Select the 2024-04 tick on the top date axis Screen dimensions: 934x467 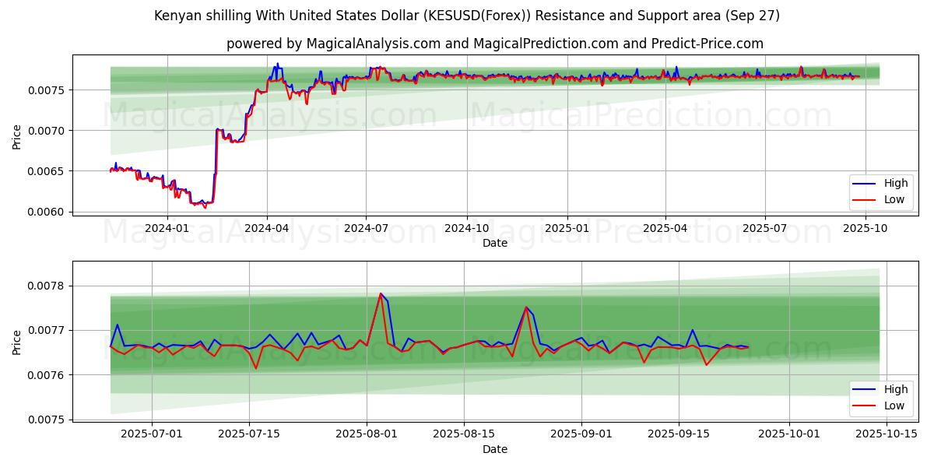[x=267, y=228]
